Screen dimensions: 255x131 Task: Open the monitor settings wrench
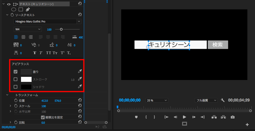(x=223, y=100)
